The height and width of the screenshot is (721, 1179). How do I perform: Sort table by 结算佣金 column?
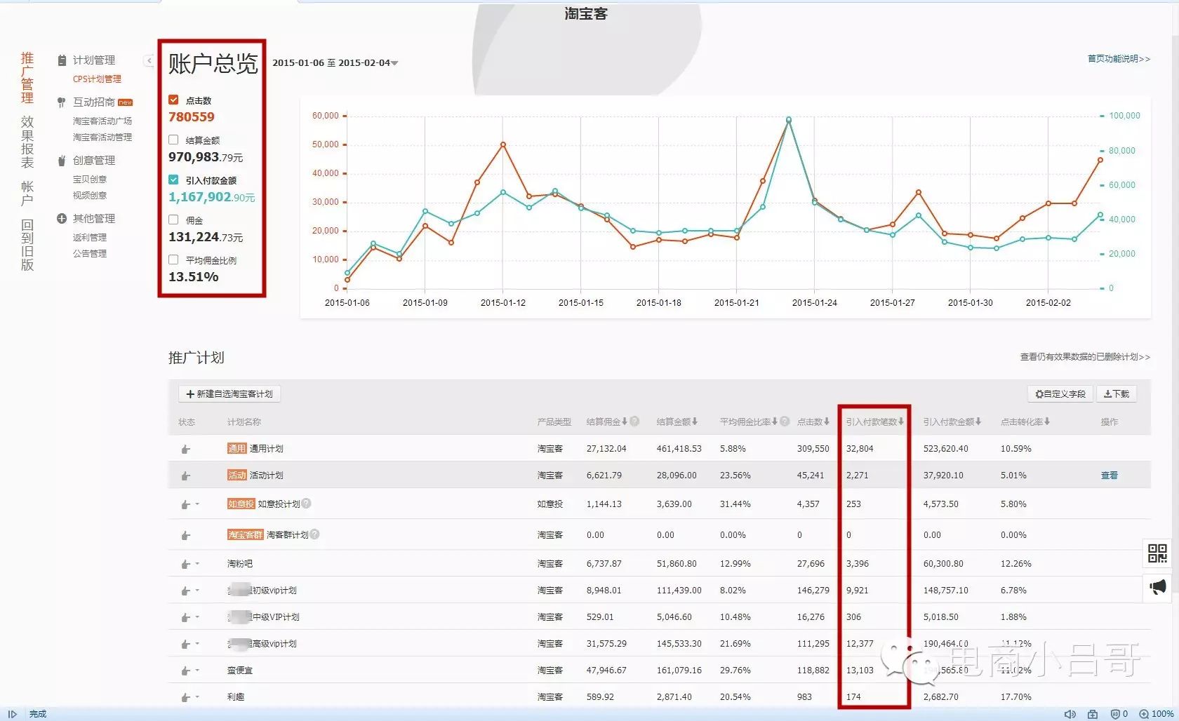(x=607, y=422)
